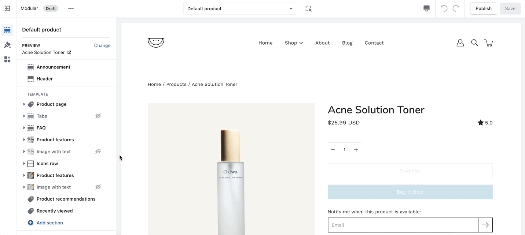The width and height of the screenshot is (525, 235).
Task: Click the undo arrow
Action: click(x=444, y=8)
